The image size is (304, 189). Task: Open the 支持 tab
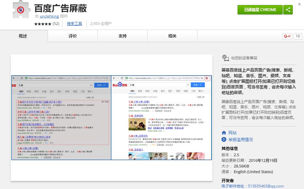coord(122,36)
